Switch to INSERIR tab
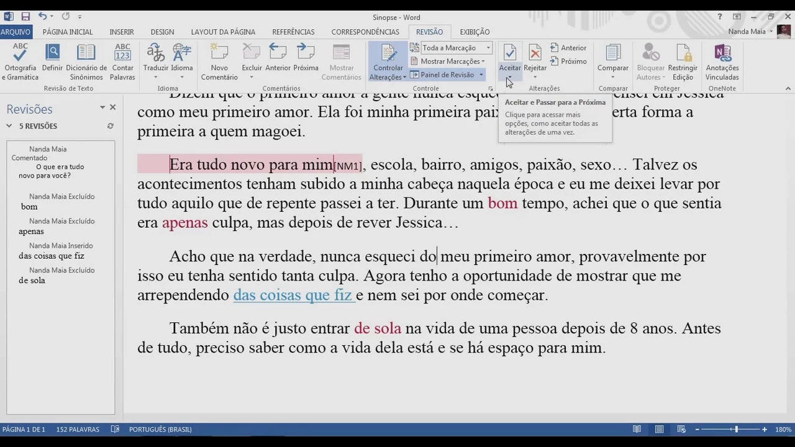The height and width of the screenshot is (447, 795). 122,32
